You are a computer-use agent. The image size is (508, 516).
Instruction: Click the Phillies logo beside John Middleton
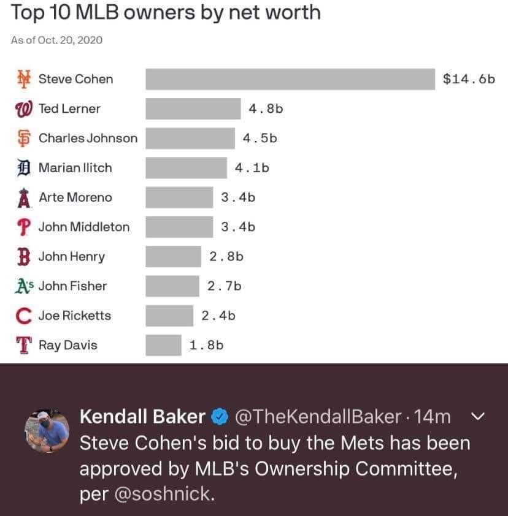pos(23,227)
